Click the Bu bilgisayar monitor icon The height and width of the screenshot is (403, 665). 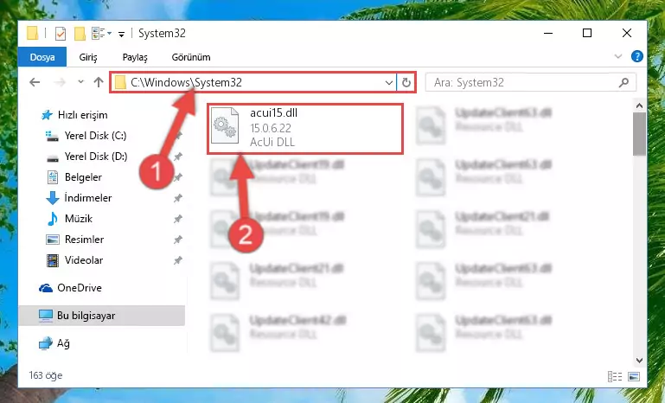46,316
